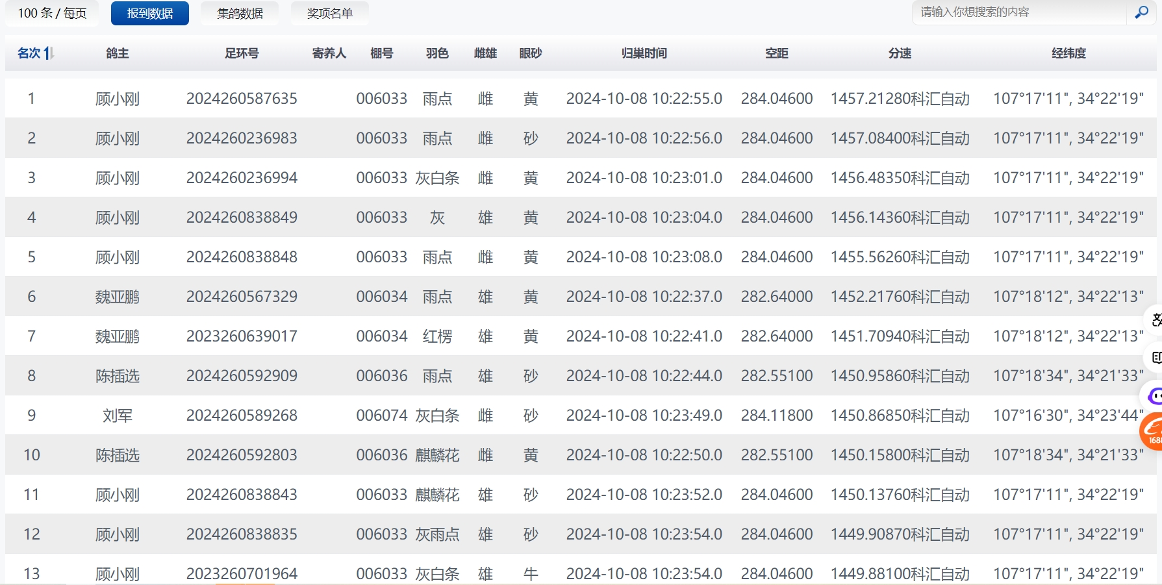
Task: Click the 鸽主 column header
Action: [118, 53]
